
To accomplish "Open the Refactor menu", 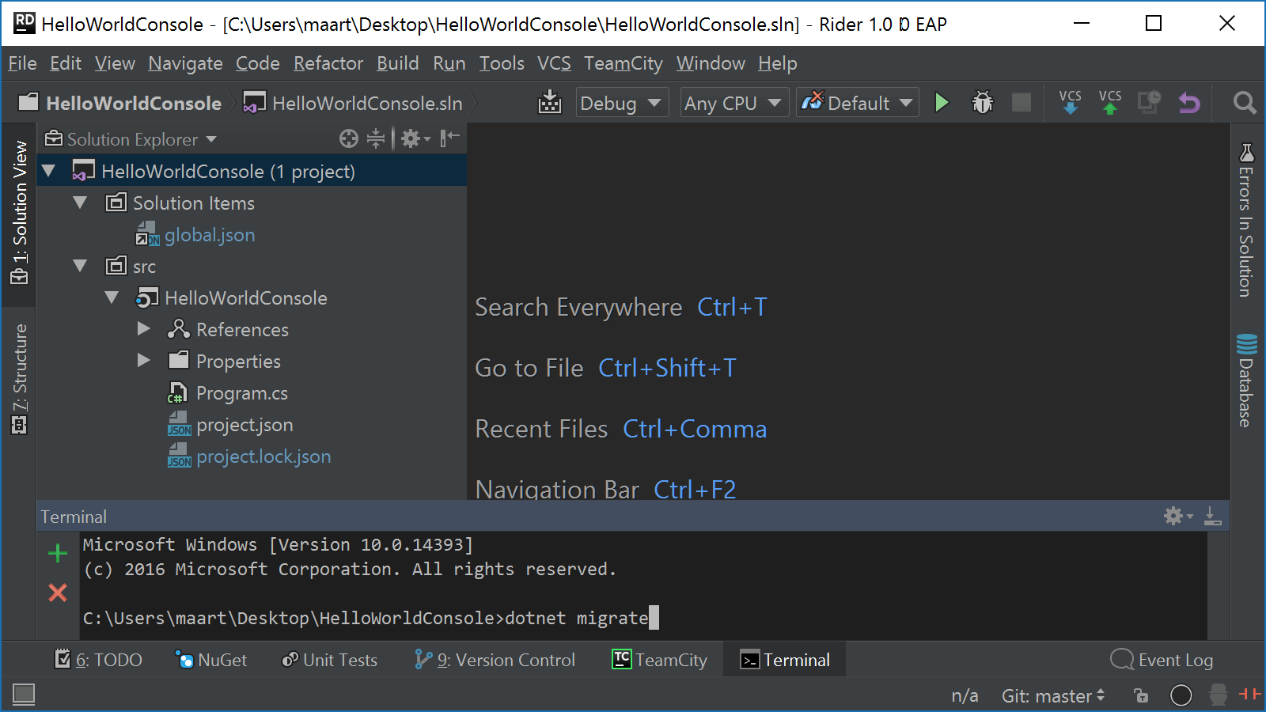I will point(328,63).
